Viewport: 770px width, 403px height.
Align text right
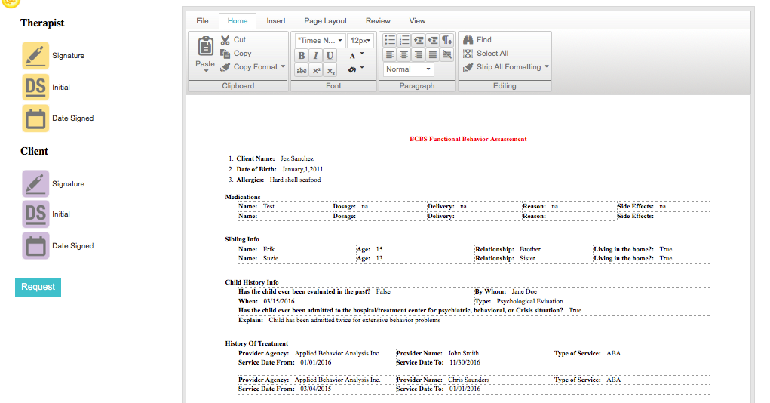pyautogui.click(x=419, y=54)
